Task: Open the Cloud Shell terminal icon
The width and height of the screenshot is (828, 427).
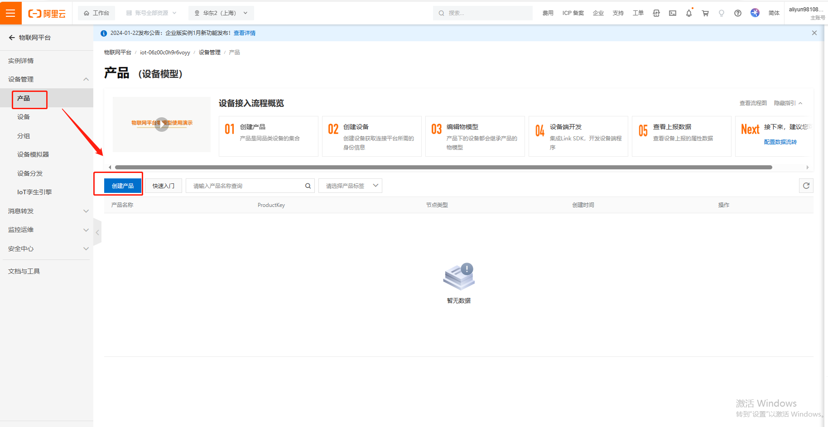Action: tap(673, 13)
